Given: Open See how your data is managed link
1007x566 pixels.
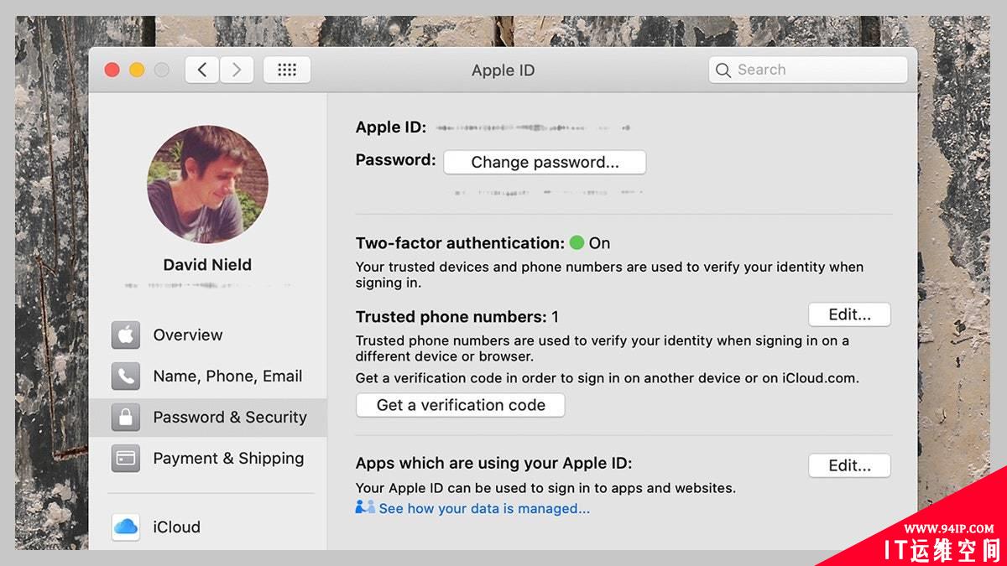Looking at the screenshot, I should (x=484, y=508).
